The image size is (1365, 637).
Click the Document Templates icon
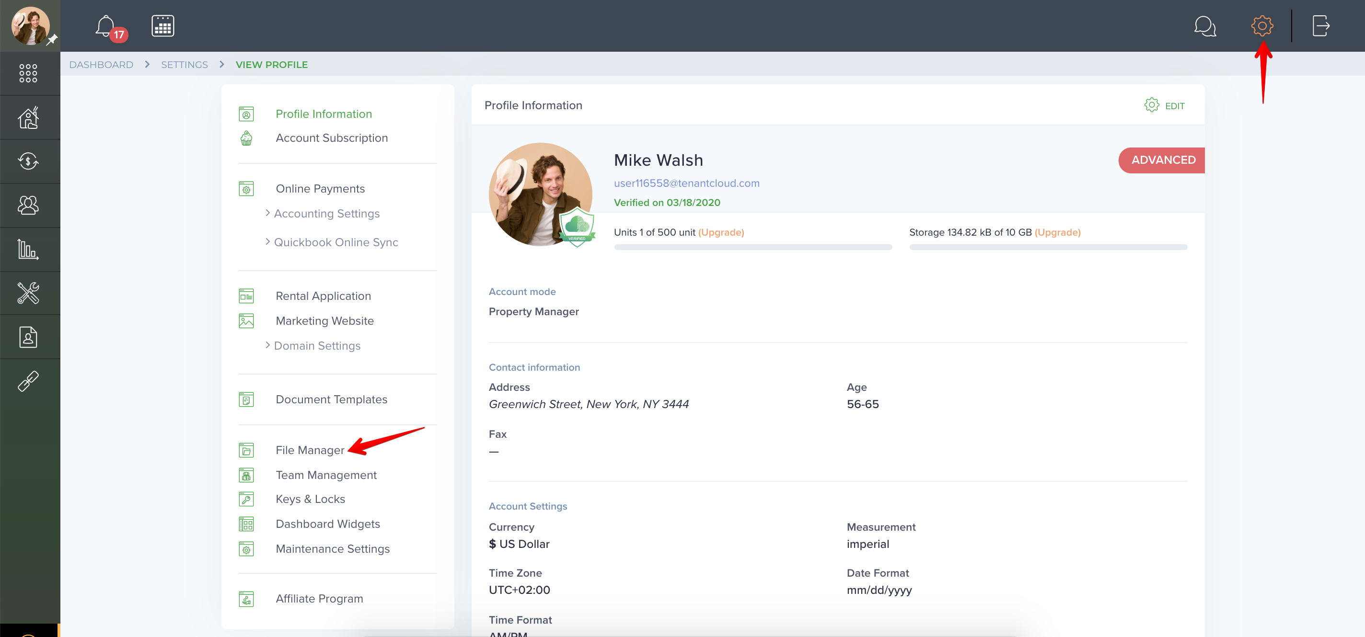click(246, 399)
